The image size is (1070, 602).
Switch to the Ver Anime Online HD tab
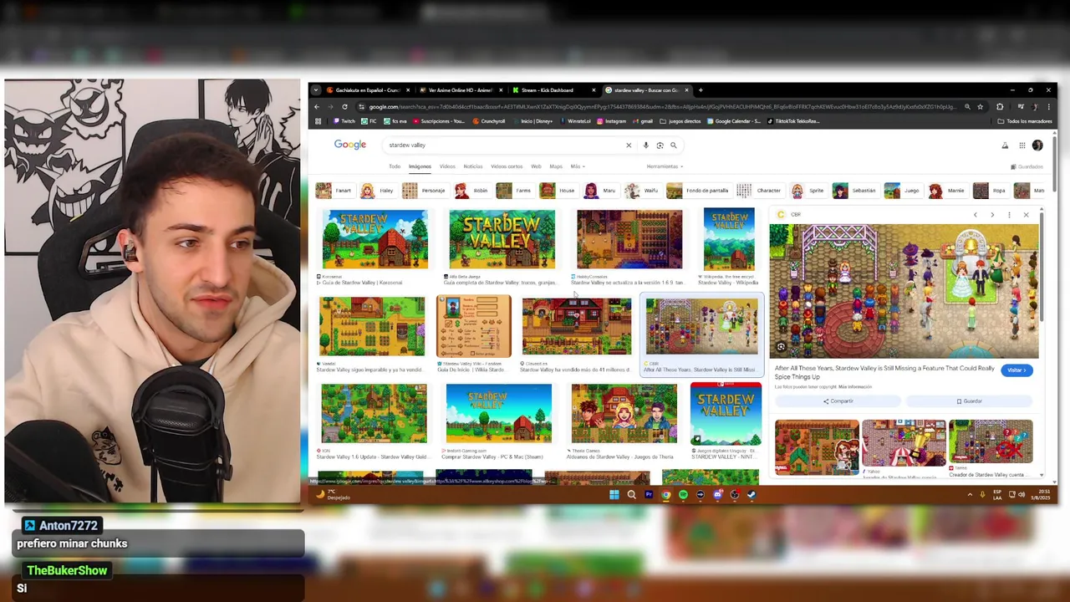(x=461, y=90)
